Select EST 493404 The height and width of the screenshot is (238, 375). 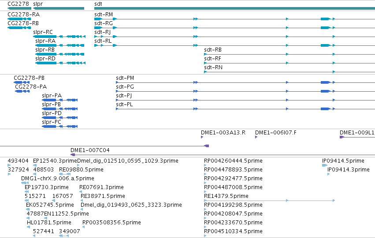pyautogui.click(x=18, y=161)
